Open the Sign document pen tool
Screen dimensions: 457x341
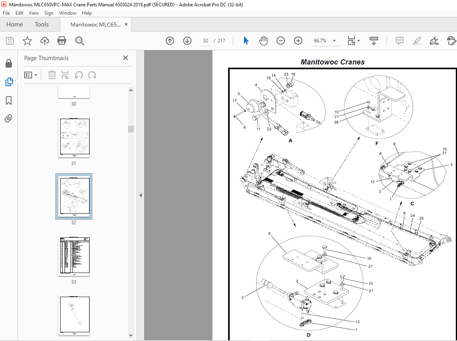pos(434,41)
